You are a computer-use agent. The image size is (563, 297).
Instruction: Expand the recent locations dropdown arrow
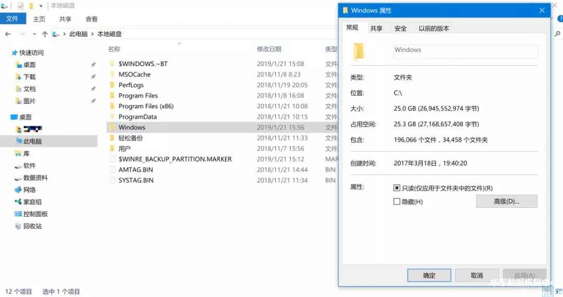pyautogui.click(x=34, y=34)
